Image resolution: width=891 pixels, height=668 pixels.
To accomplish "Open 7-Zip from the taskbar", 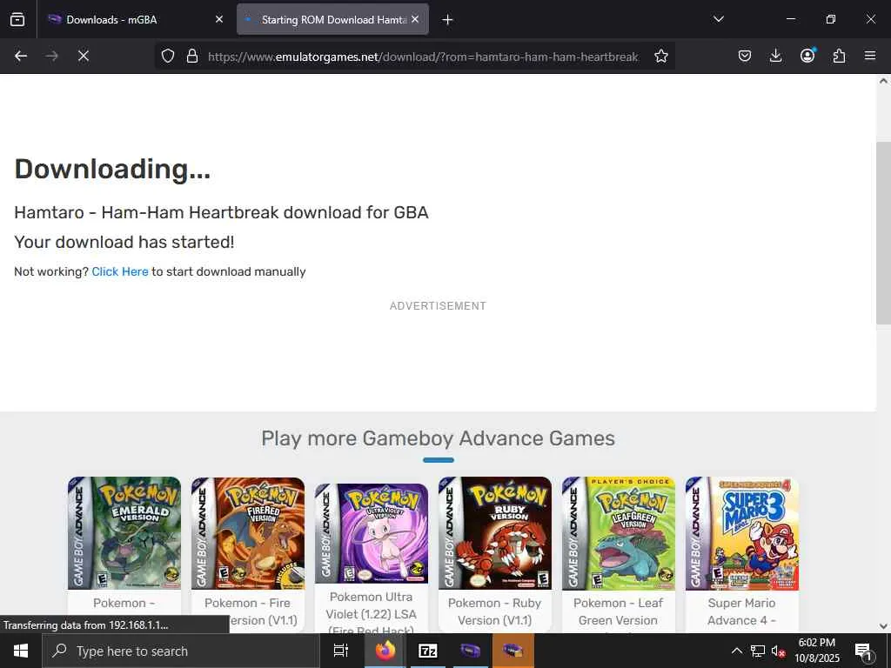I will (427, 651).
